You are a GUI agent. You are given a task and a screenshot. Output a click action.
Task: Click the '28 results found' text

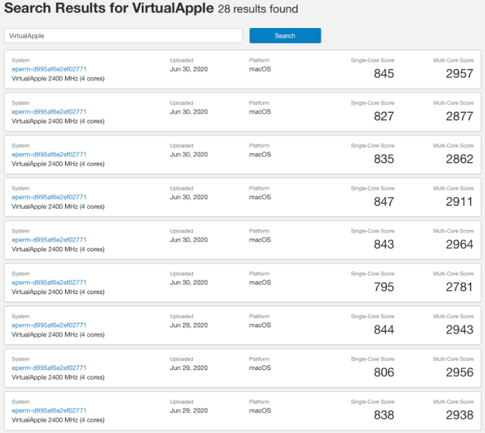click(258, 9)
